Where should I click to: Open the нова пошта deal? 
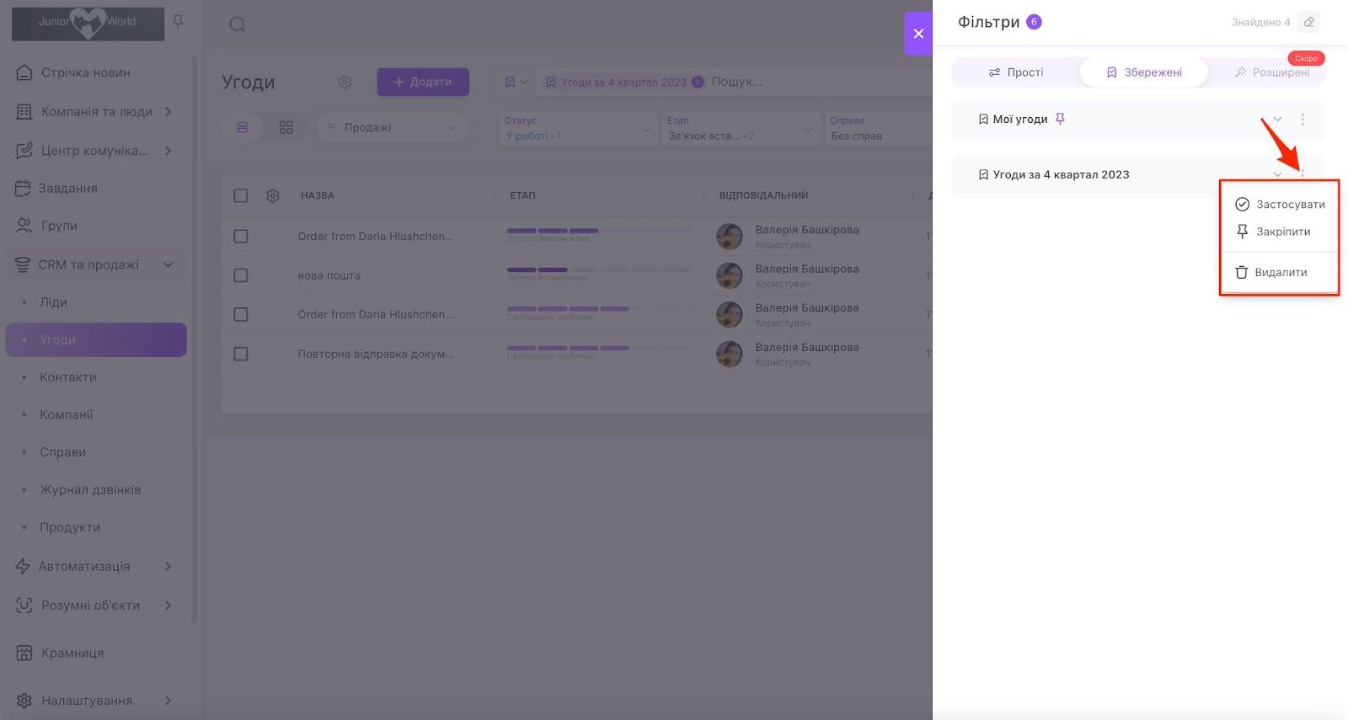[x=329, y=275]
